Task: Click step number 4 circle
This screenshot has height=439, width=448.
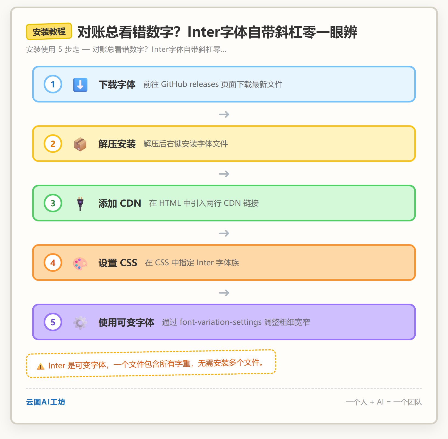Action: click(53, 263)
